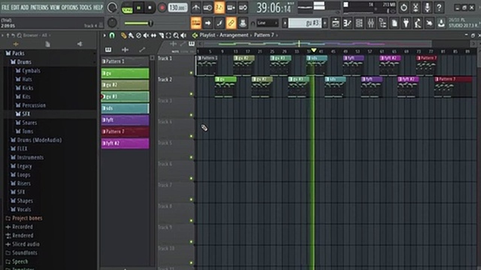
Task: Select the Mute tool in Playlist toolbar
Action: [146, 36]
